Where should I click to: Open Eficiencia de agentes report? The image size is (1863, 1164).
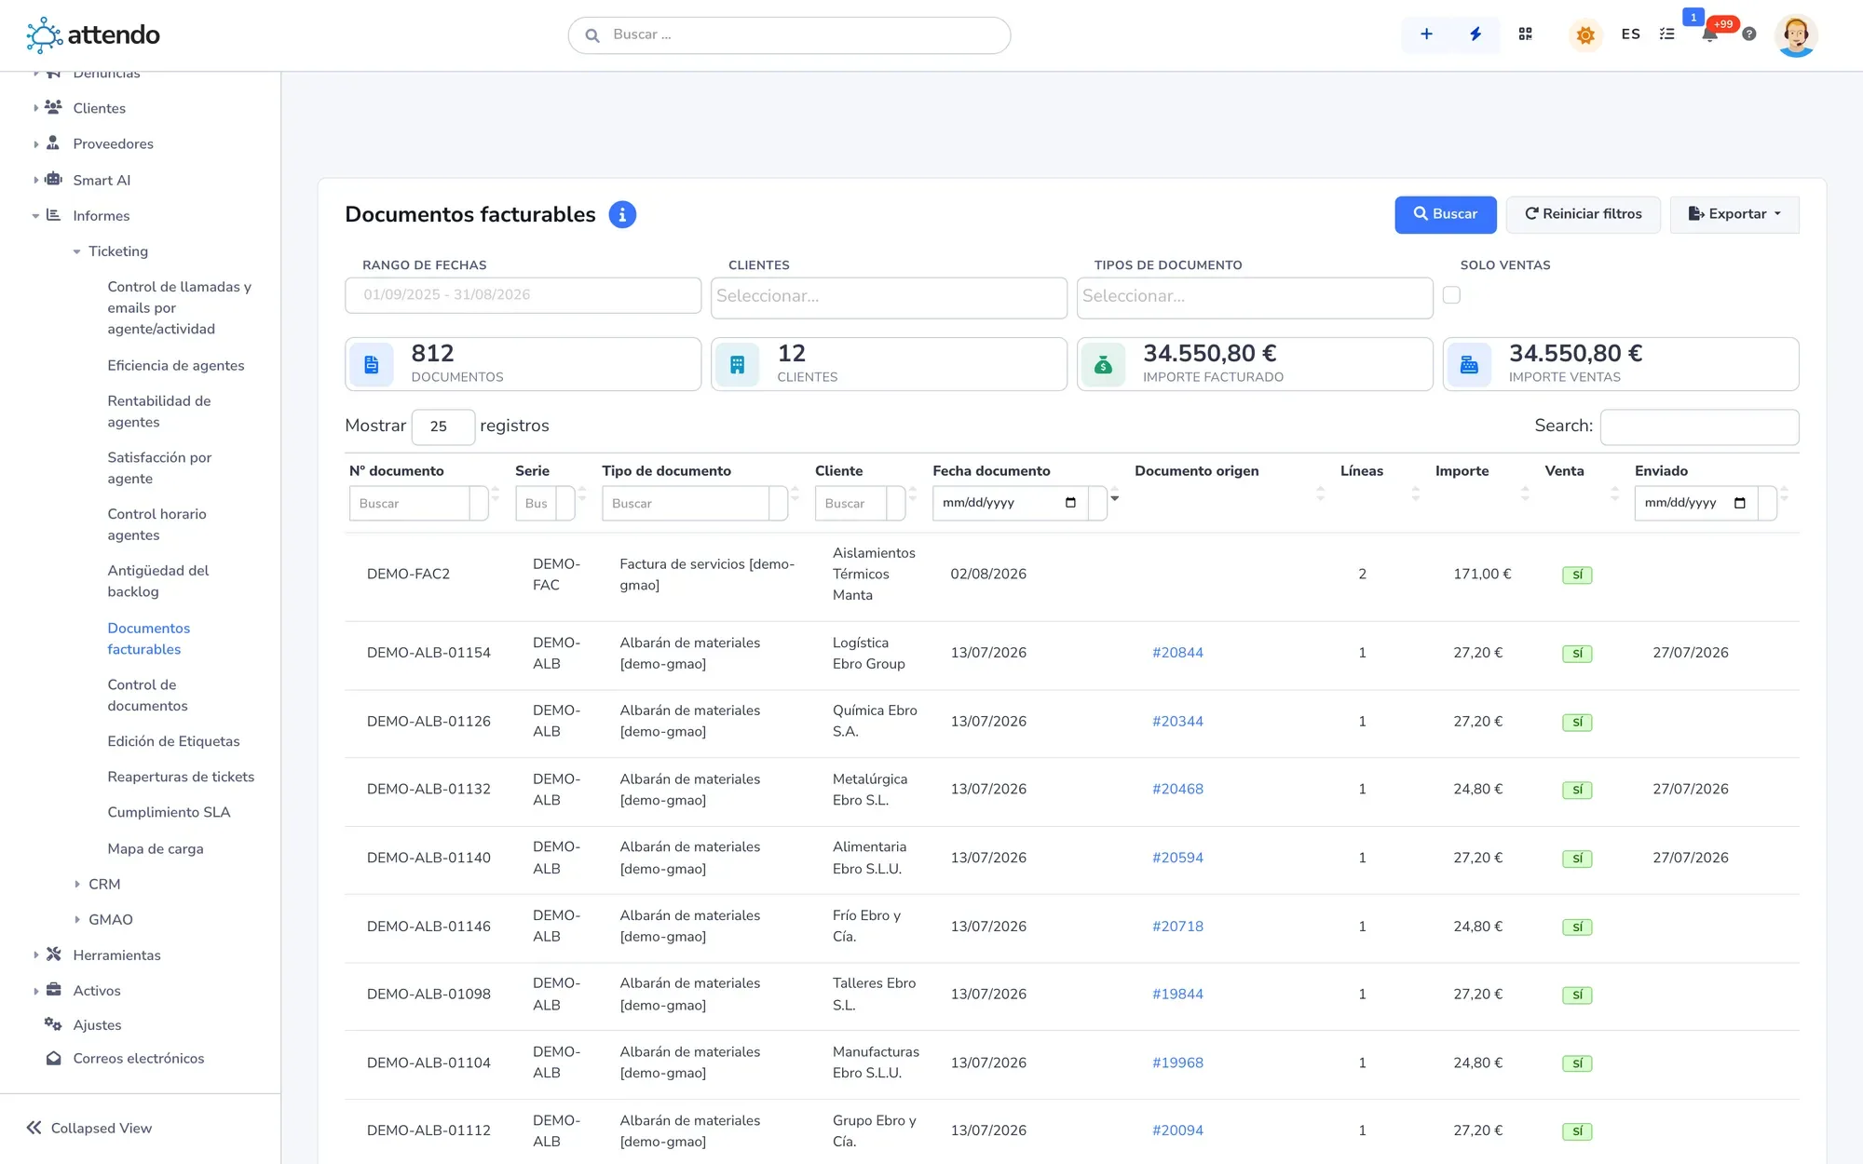[176, 366]
